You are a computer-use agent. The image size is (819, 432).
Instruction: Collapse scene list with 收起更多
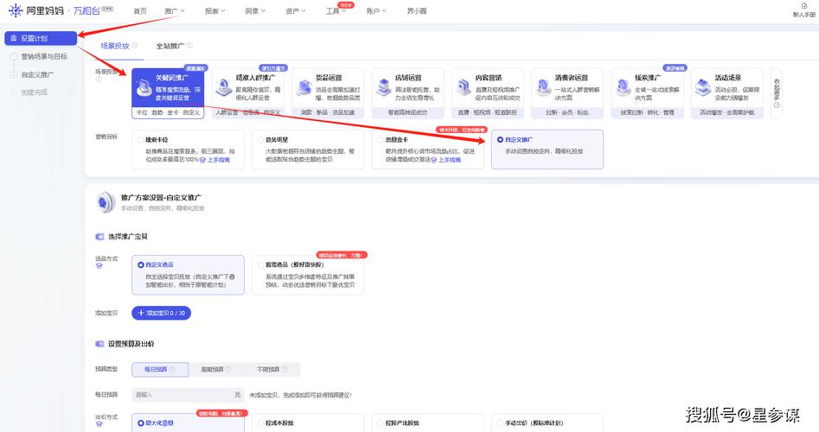pos(777,92)
